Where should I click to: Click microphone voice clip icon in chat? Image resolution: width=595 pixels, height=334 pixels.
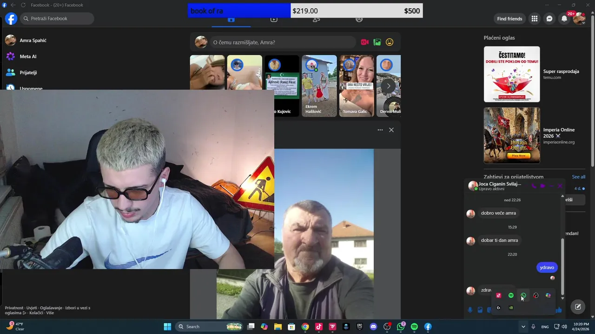tap(470, 310)
